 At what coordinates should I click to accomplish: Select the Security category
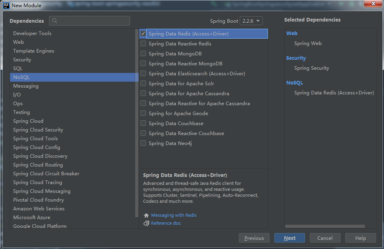[22, 60]
